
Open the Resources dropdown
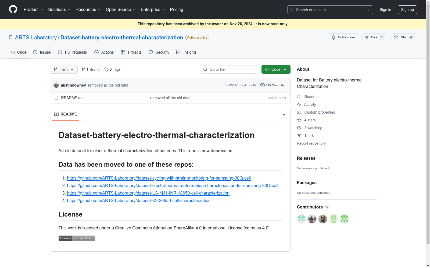pyautogui.click(x=88, y=10)
